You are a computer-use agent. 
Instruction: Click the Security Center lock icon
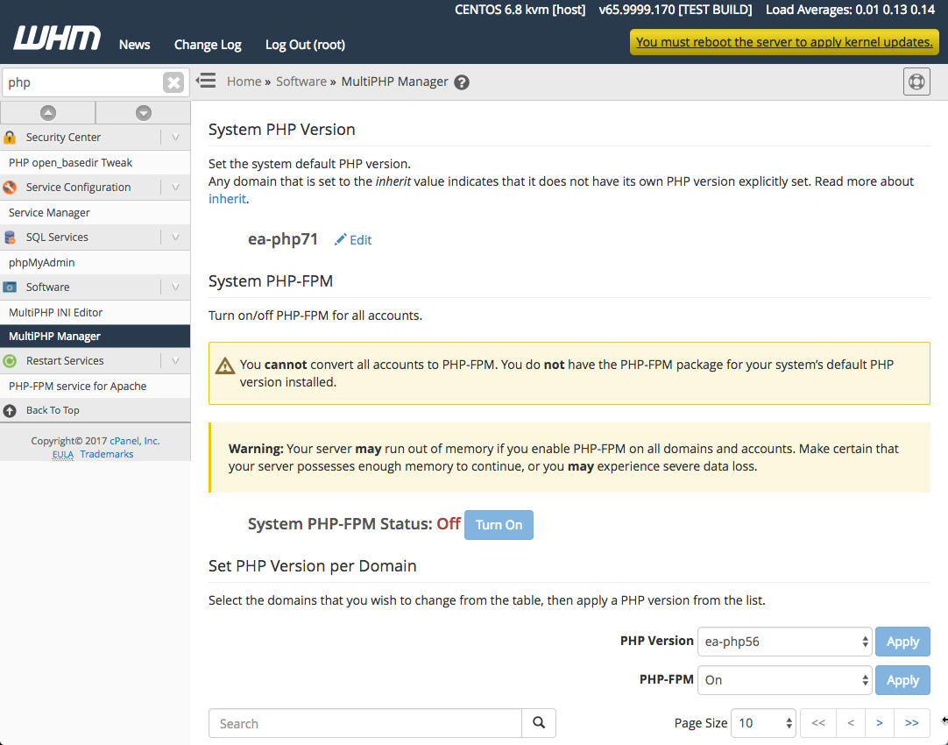click(10, 138)
